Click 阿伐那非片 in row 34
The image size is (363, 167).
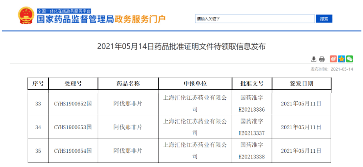[128, 127]
